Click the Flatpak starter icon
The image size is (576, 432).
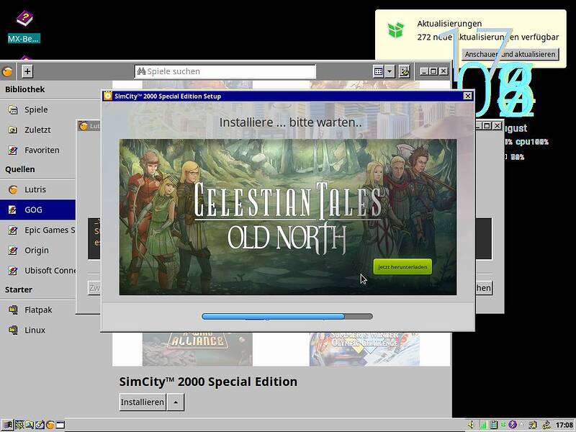click(x=12, y=310)
